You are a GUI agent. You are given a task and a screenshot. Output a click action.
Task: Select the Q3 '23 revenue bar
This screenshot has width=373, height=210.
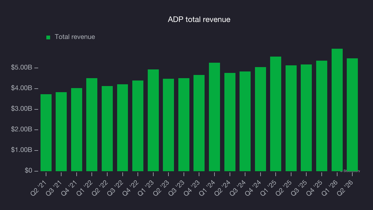click(x=184, y=125)
